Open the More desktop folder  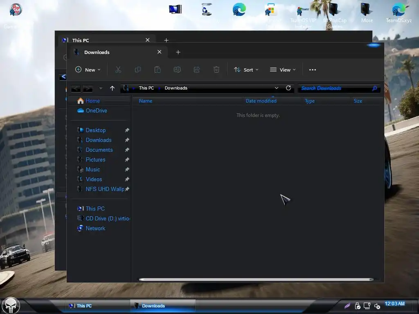tap(367, 13)
